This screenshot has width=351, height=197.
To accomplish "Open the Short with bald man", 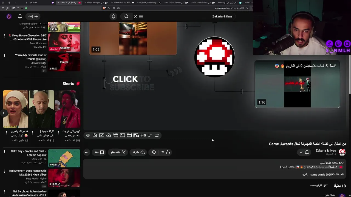I will tap(42, 109).
